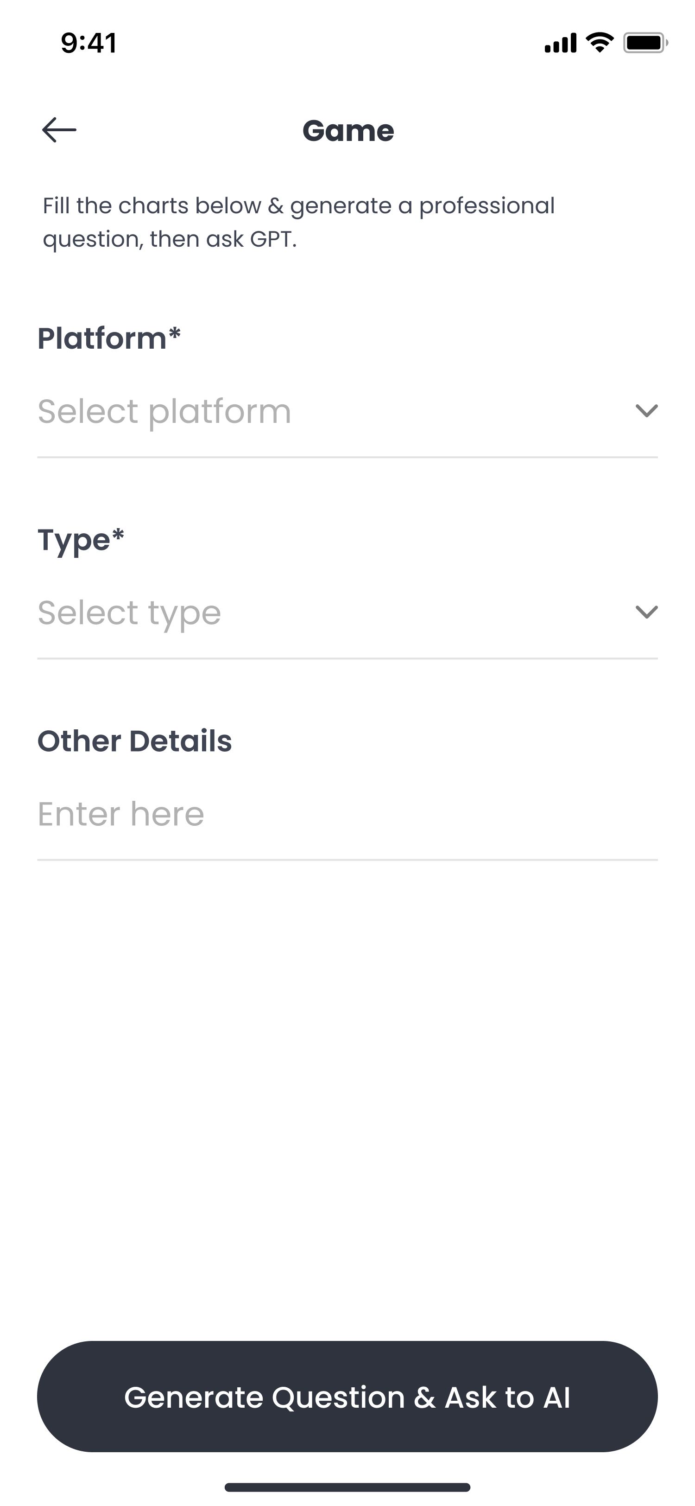Tap the cellular signal strength icon

coord(560,43)
